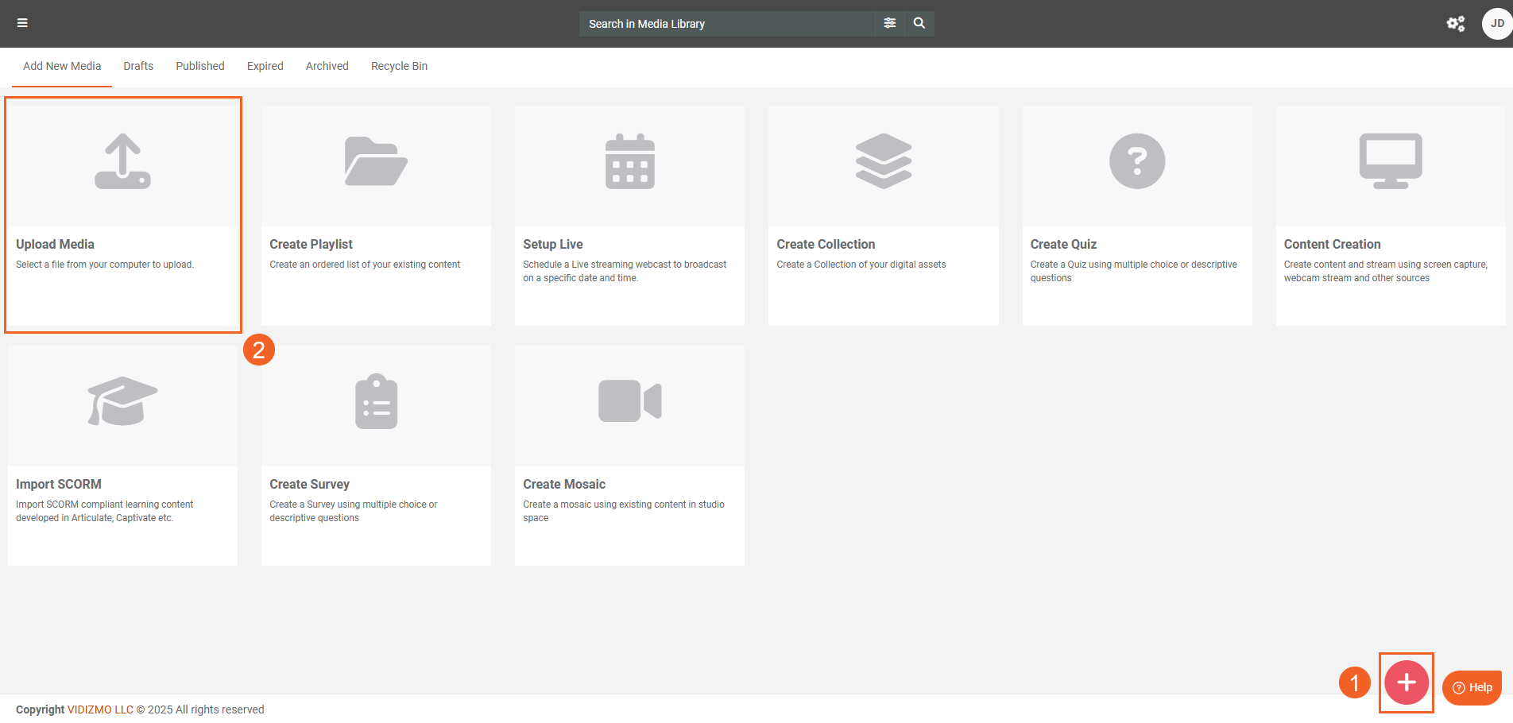Select the Create Quiz question mark icon
This screenshot has height=723, width=1513.
(x=1136, y=161)
